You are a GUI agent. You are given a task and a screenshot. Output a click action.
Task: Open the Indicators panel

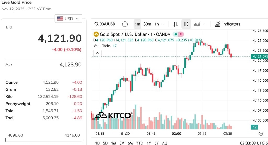(x=227, y=24)
